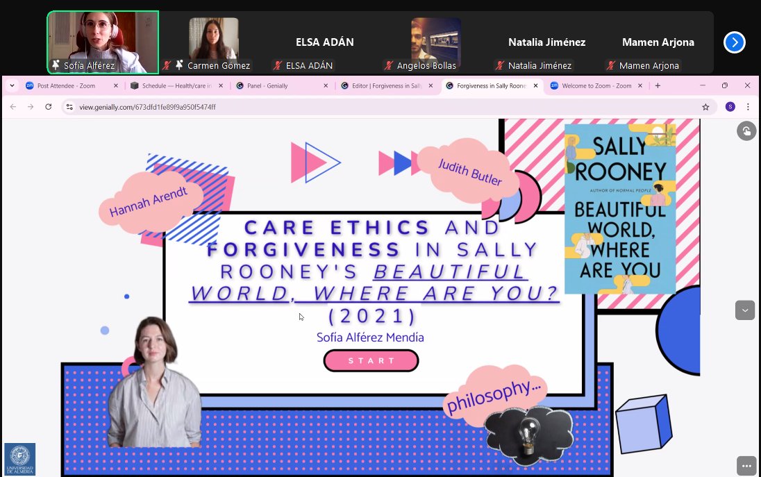
Task: Select ELSA ADÁN participant tile
Action: [325, 44]
